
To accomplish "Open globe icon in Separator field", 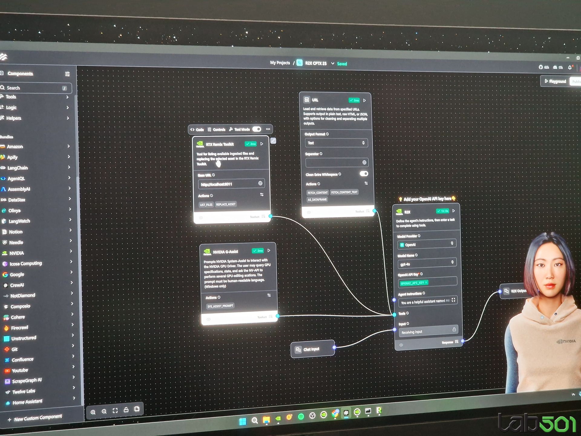I will pos(364,162).
